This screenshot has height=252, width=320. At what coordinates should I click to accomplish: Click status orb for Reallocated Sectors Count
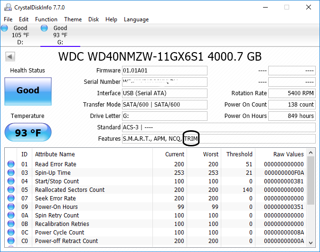point(11,189)
